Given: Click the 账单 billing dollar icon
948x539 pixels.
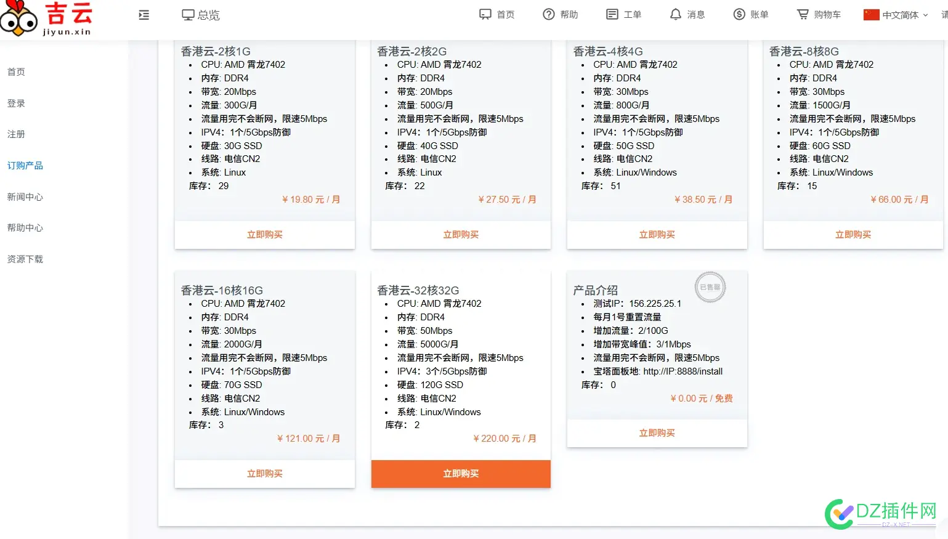Looking at the screenshot, I should [739, 14].
